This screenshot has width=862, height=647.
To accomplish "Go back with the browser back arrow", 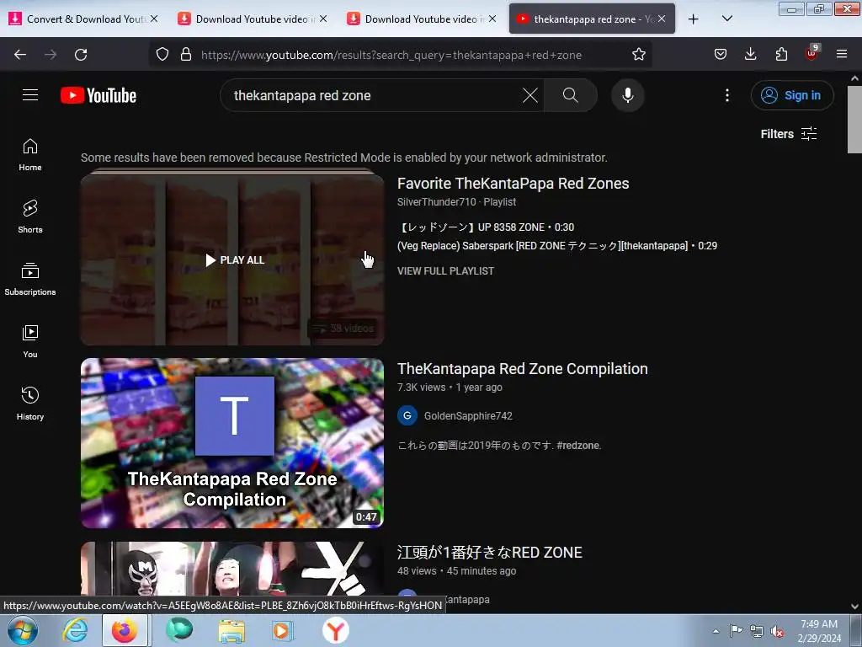I will [20, 55].
